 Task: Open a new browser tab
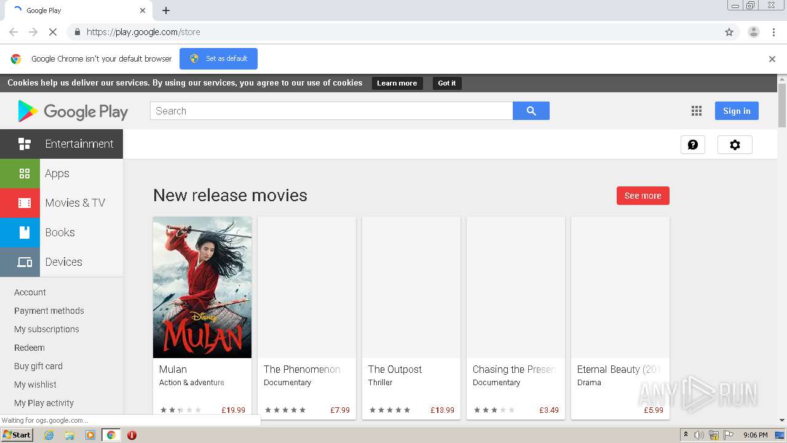point(166,10)
